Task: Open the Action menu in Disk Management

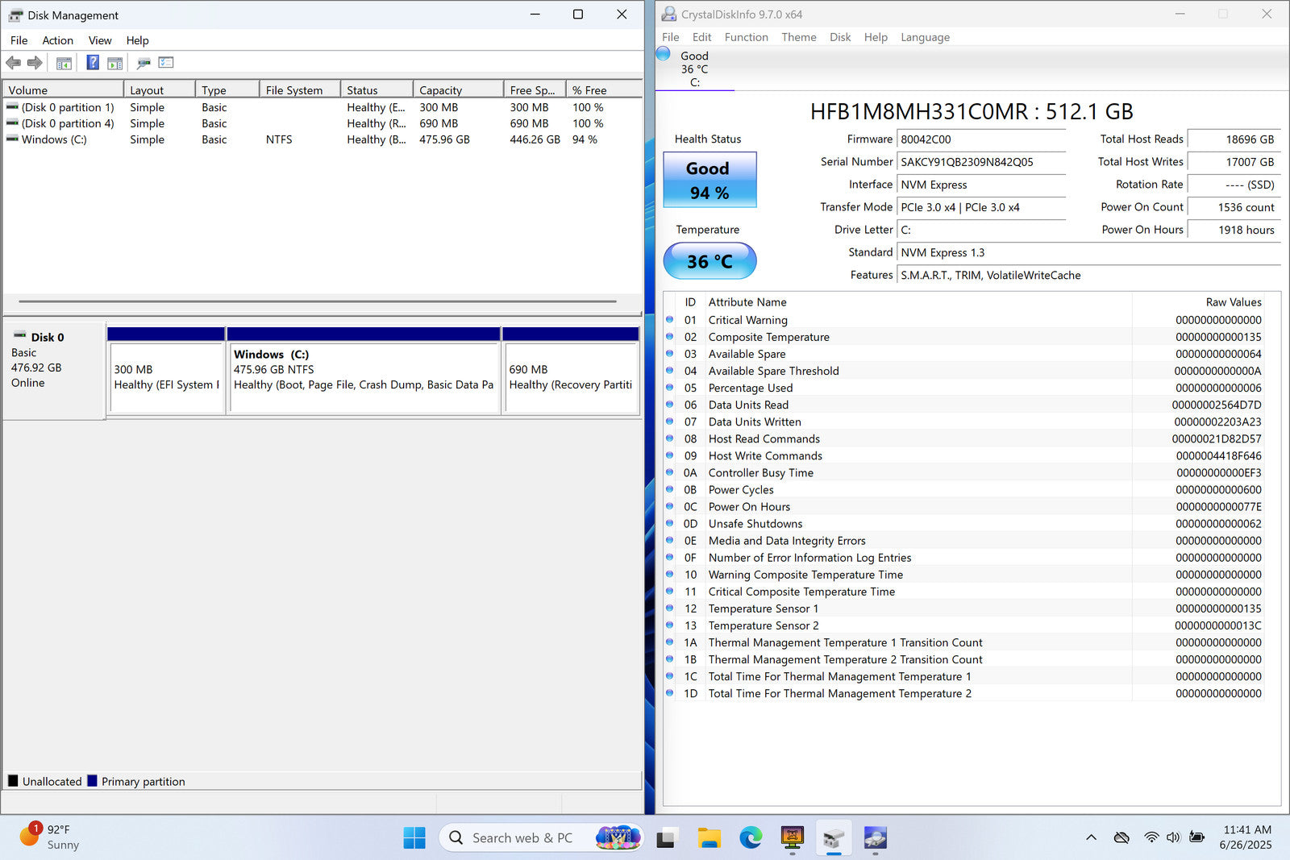Action: (57, 40)
